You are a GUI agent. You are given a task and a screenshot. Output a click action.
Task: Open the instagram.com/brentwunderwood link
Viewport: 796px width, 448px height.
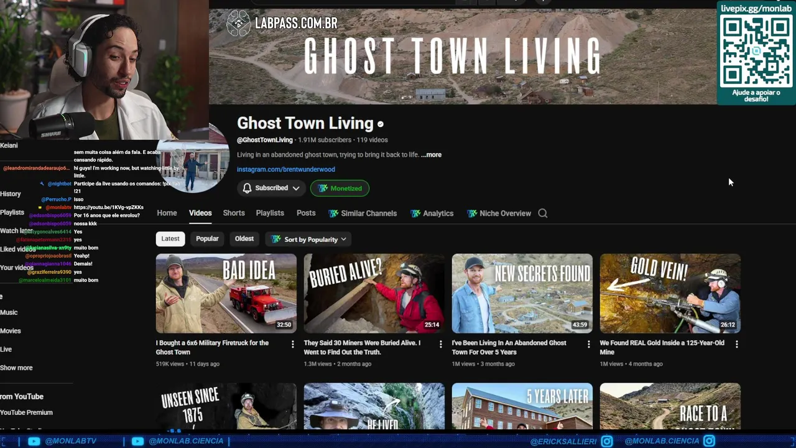(x=286, y=169)
